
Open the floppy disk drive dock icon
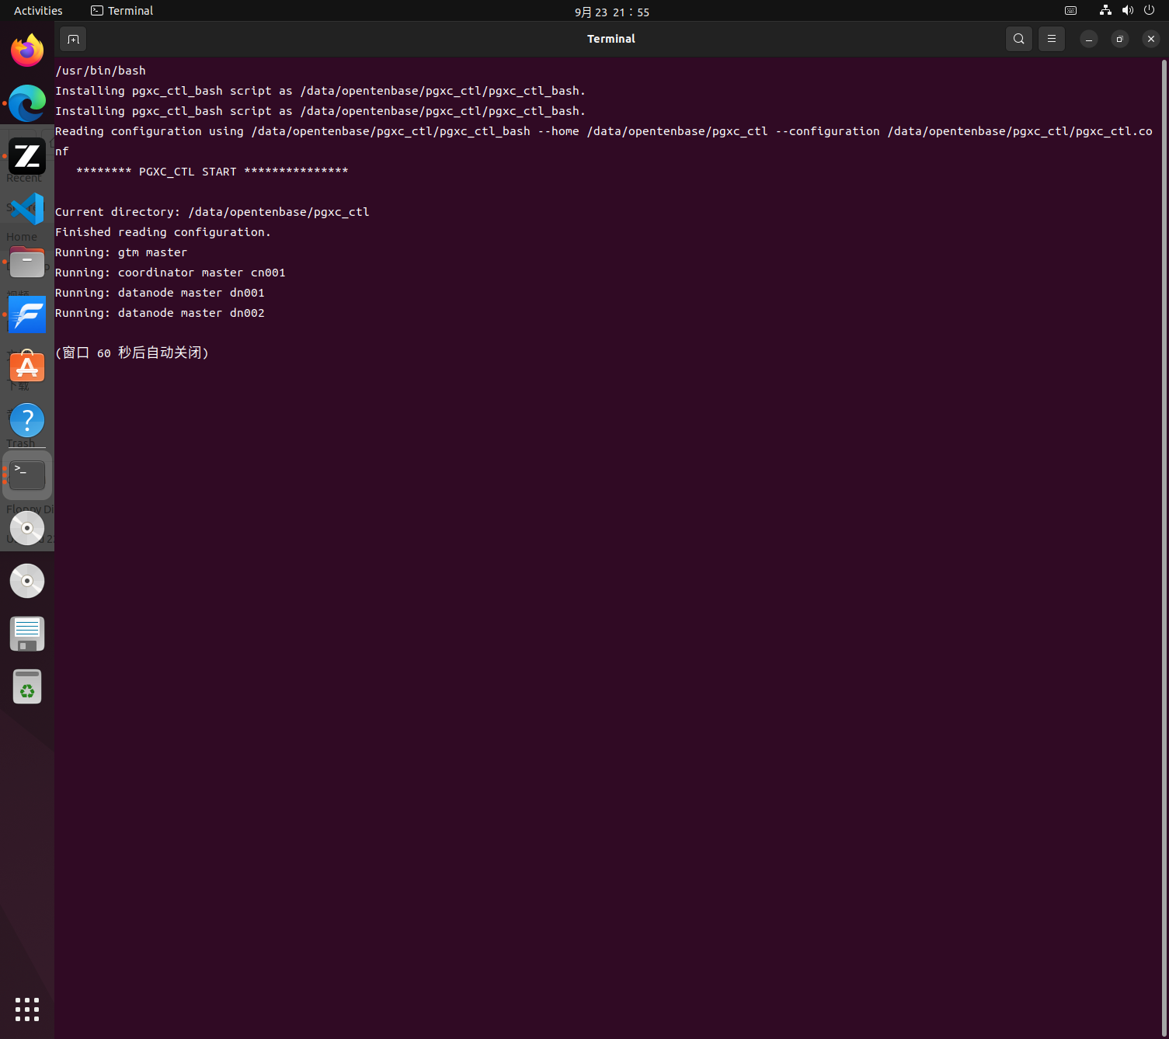(27, 634)
